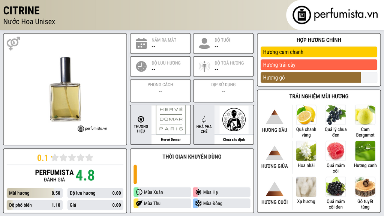Click the unisex gender symbol icon

13,43
